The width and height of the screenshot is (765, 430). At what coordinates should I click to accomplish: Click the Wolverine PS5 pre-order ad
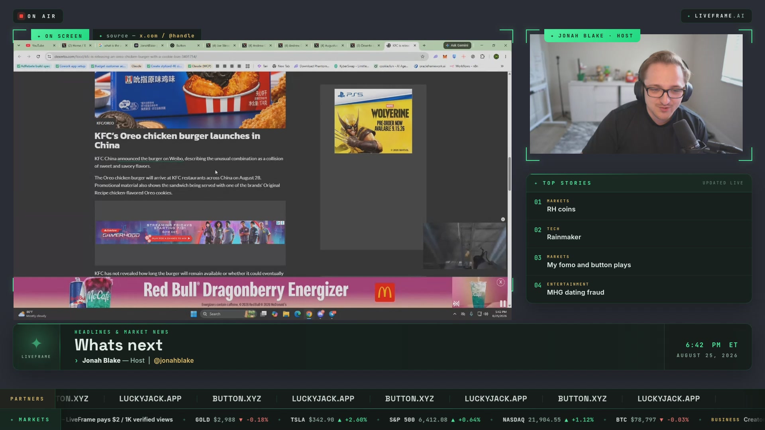point(373,121)
